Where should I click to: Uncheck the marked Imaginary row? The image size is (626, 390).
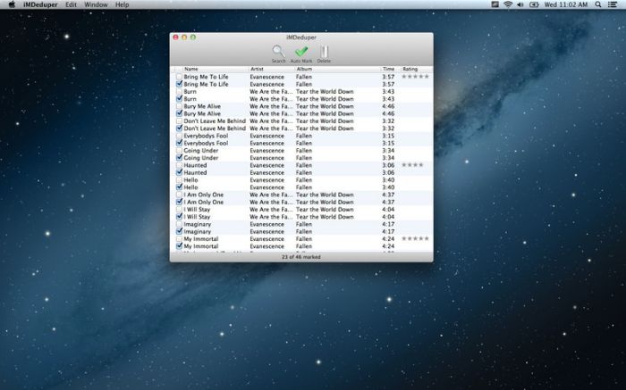coord(179,231)
